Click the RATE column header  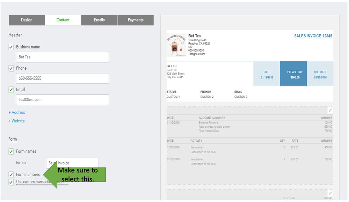pyautogui.click(x=295, y=141)
